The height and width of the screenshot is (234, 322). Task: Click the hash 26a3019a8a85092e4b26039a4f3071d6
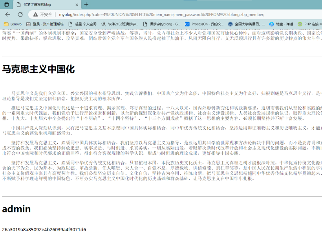[x=44, y=229]
